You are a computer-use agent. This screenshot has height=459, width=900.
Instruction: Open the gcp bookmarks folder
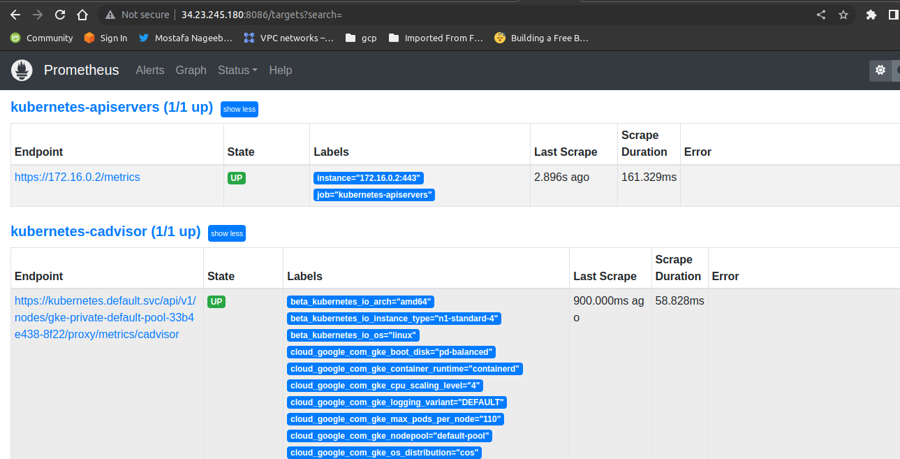(361, 38)
